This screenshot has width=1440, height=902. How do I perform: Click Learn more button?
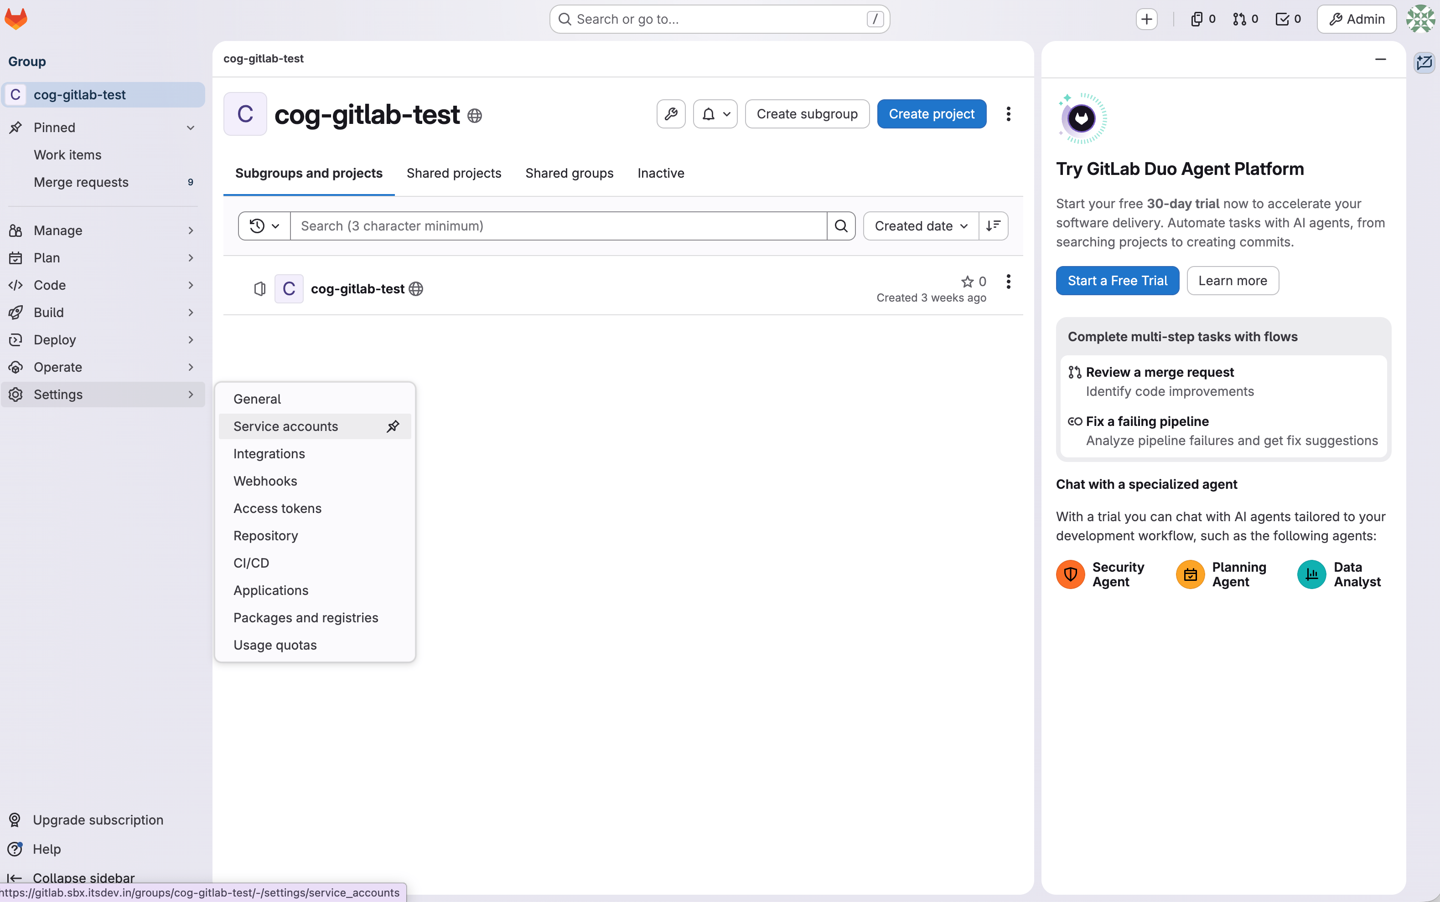(x=1232, y=281)
